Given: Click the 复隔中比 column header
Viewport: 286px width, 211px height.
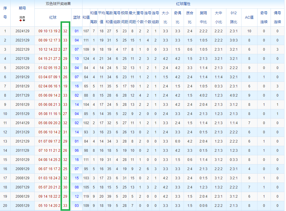Looking at the screenshot, I should click(x=203, y=17).
